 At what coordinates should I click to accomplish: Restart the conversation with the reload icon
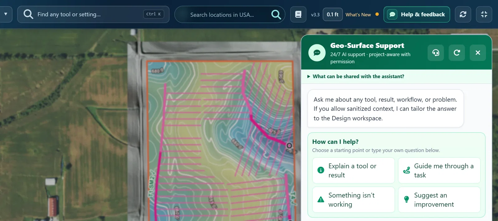point(457,53)
